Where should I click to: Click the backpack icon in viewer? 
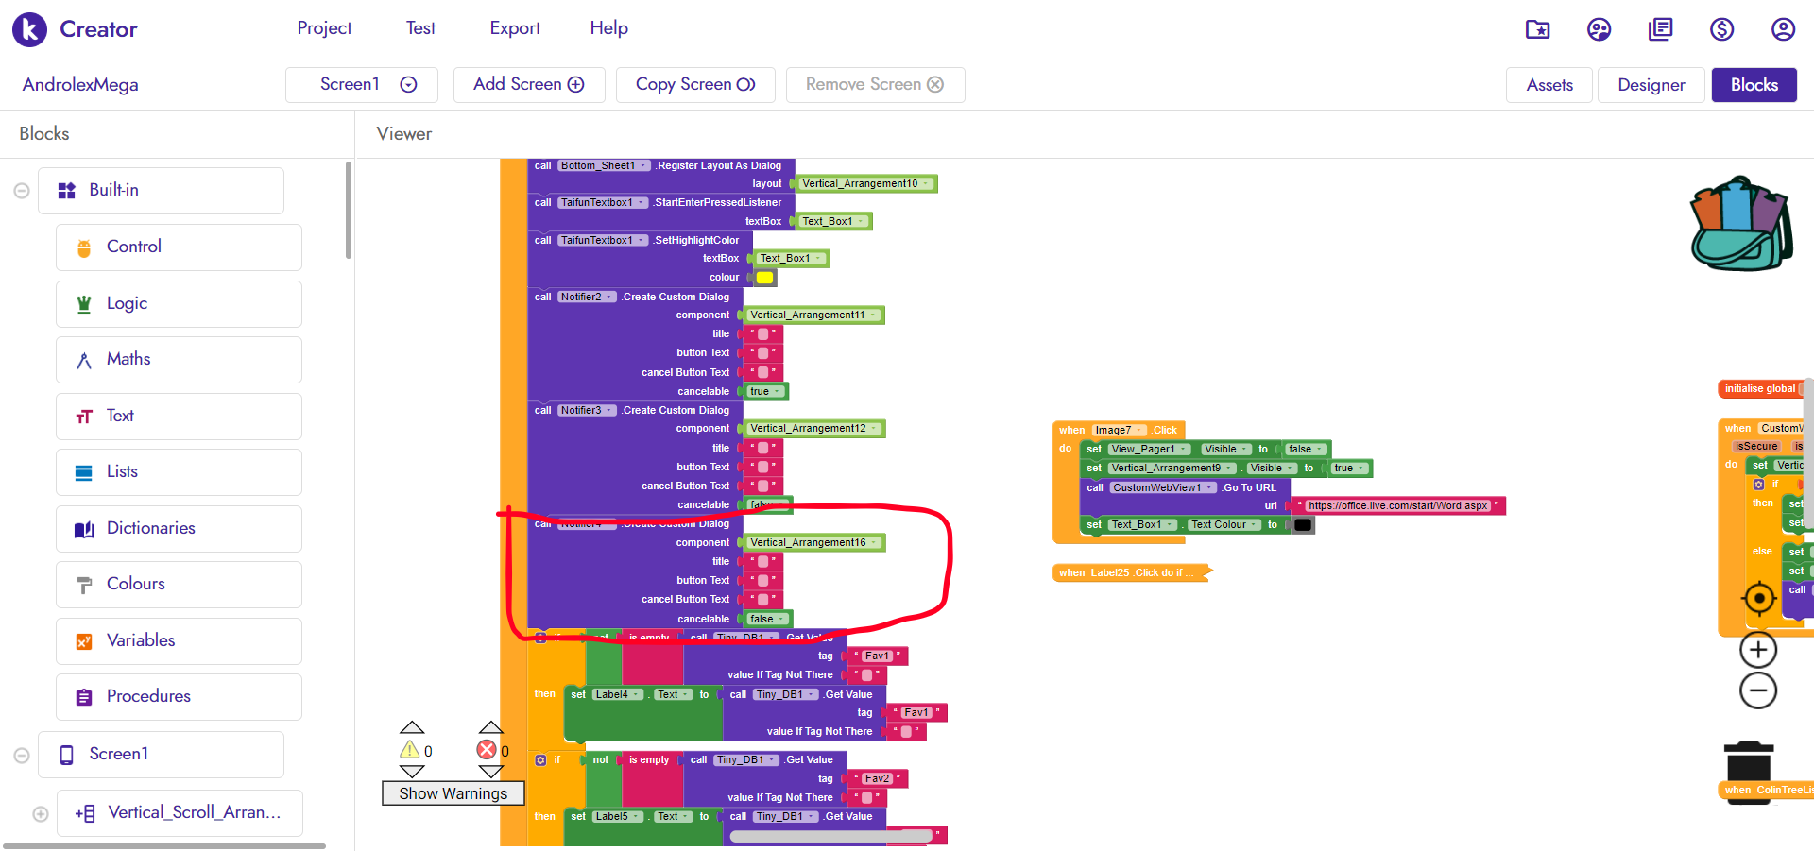pos(1740,223)
